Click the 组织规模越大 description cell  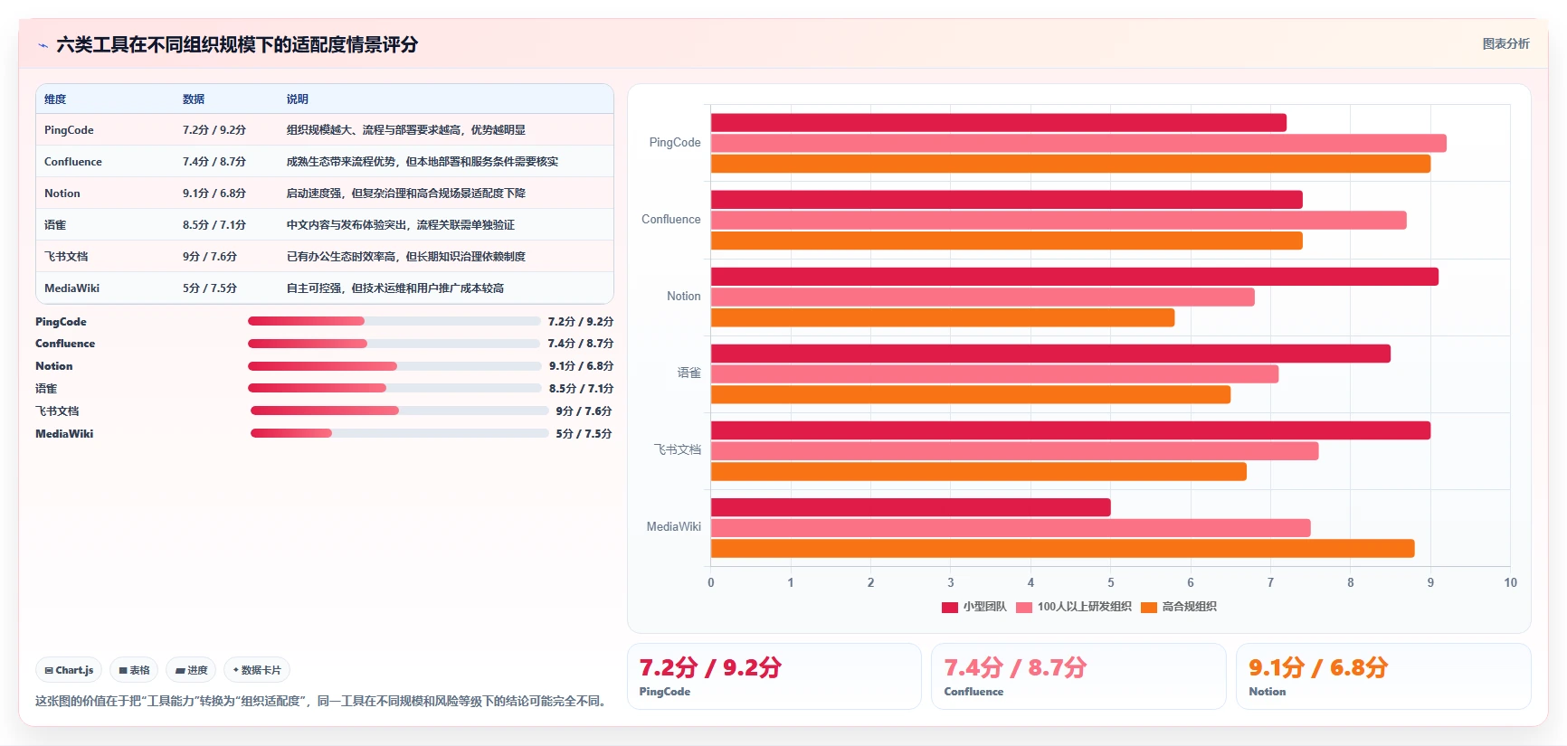click(x=406, y=130)
